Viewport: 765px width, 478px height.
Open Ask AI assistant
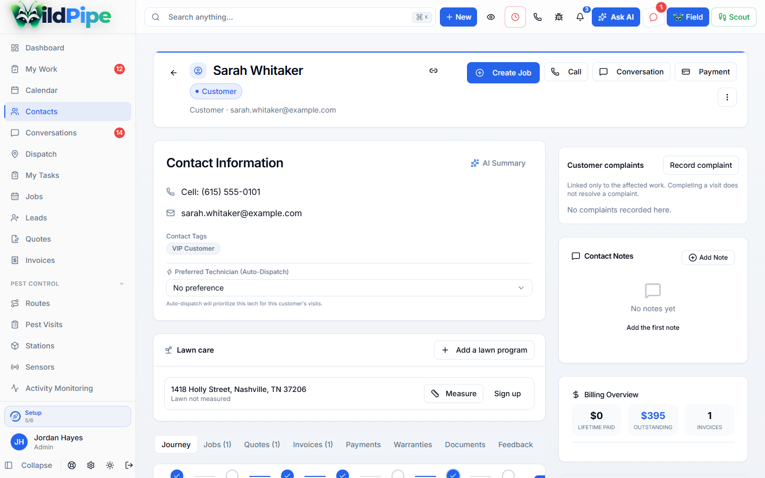pyautogui.click(x=616, y=17)
